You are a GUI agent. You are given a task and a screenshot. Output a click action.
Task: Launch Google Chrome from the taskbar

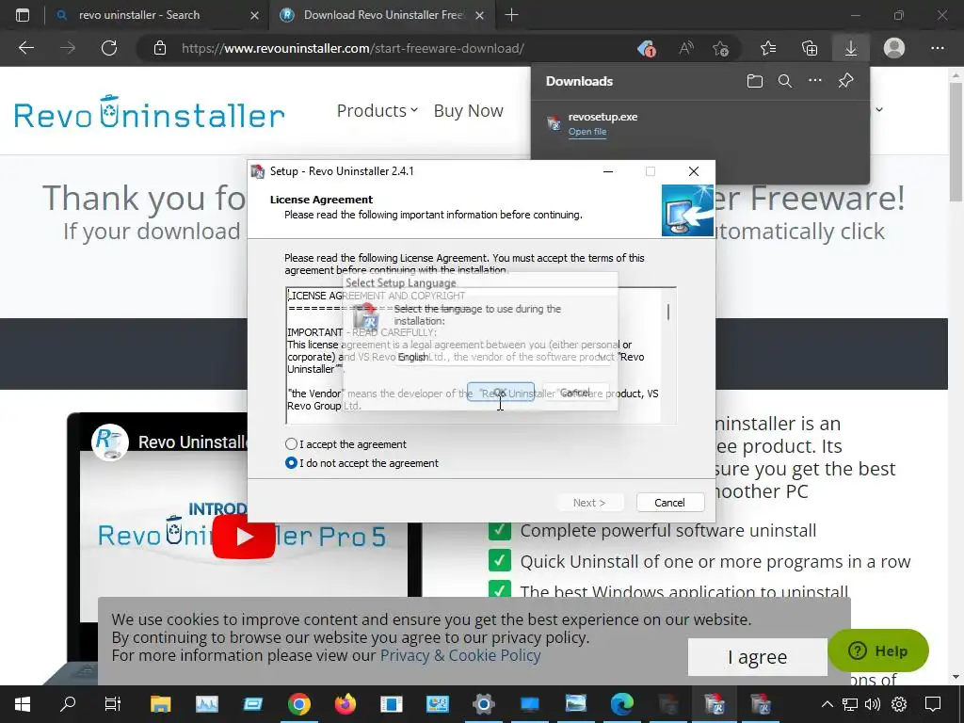298,704
